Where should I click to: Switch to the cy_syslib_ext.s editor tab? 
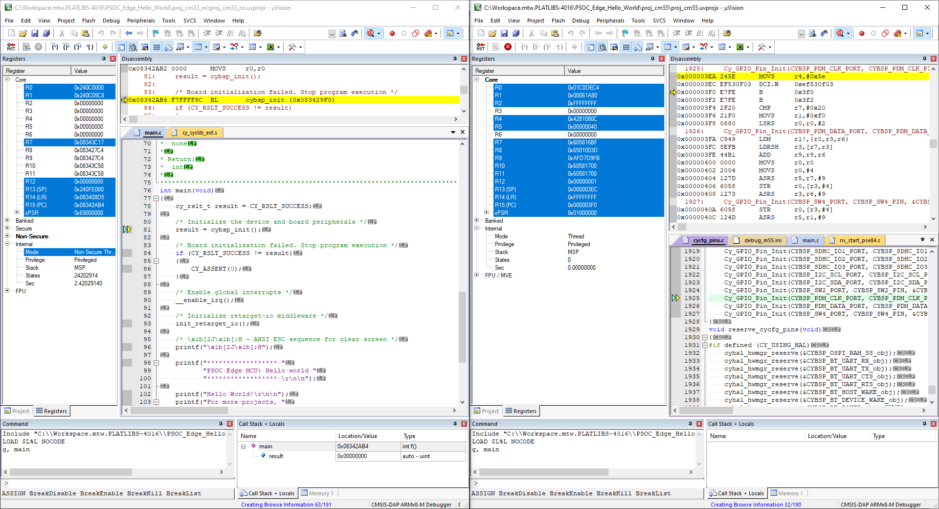click(199, 133)
